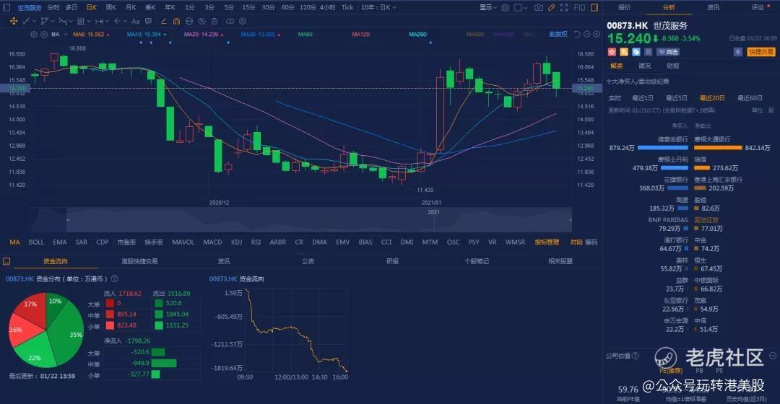Take a chart screenshot with the camera icon

pos(539,7)
